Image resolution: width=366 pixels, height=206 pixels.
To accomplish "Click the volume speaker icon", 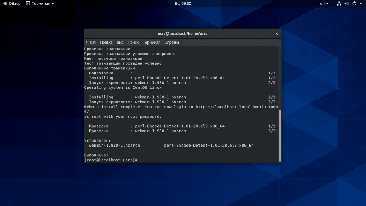I will [347, 4].
